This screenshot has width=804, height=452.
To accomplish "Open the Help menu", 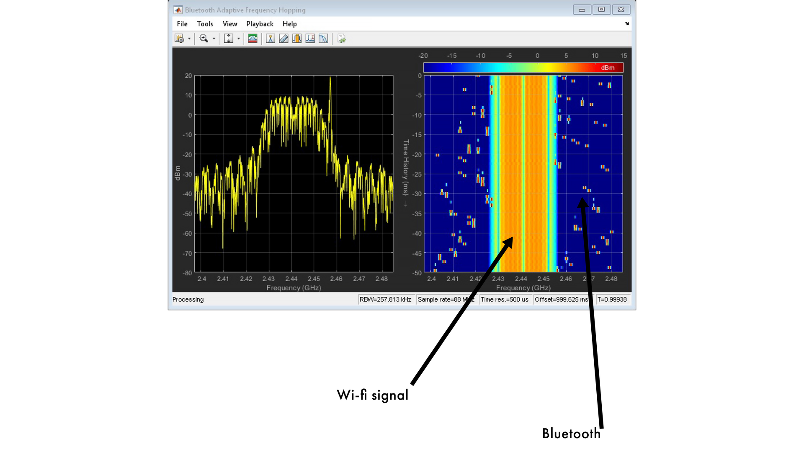I will 289,24.
